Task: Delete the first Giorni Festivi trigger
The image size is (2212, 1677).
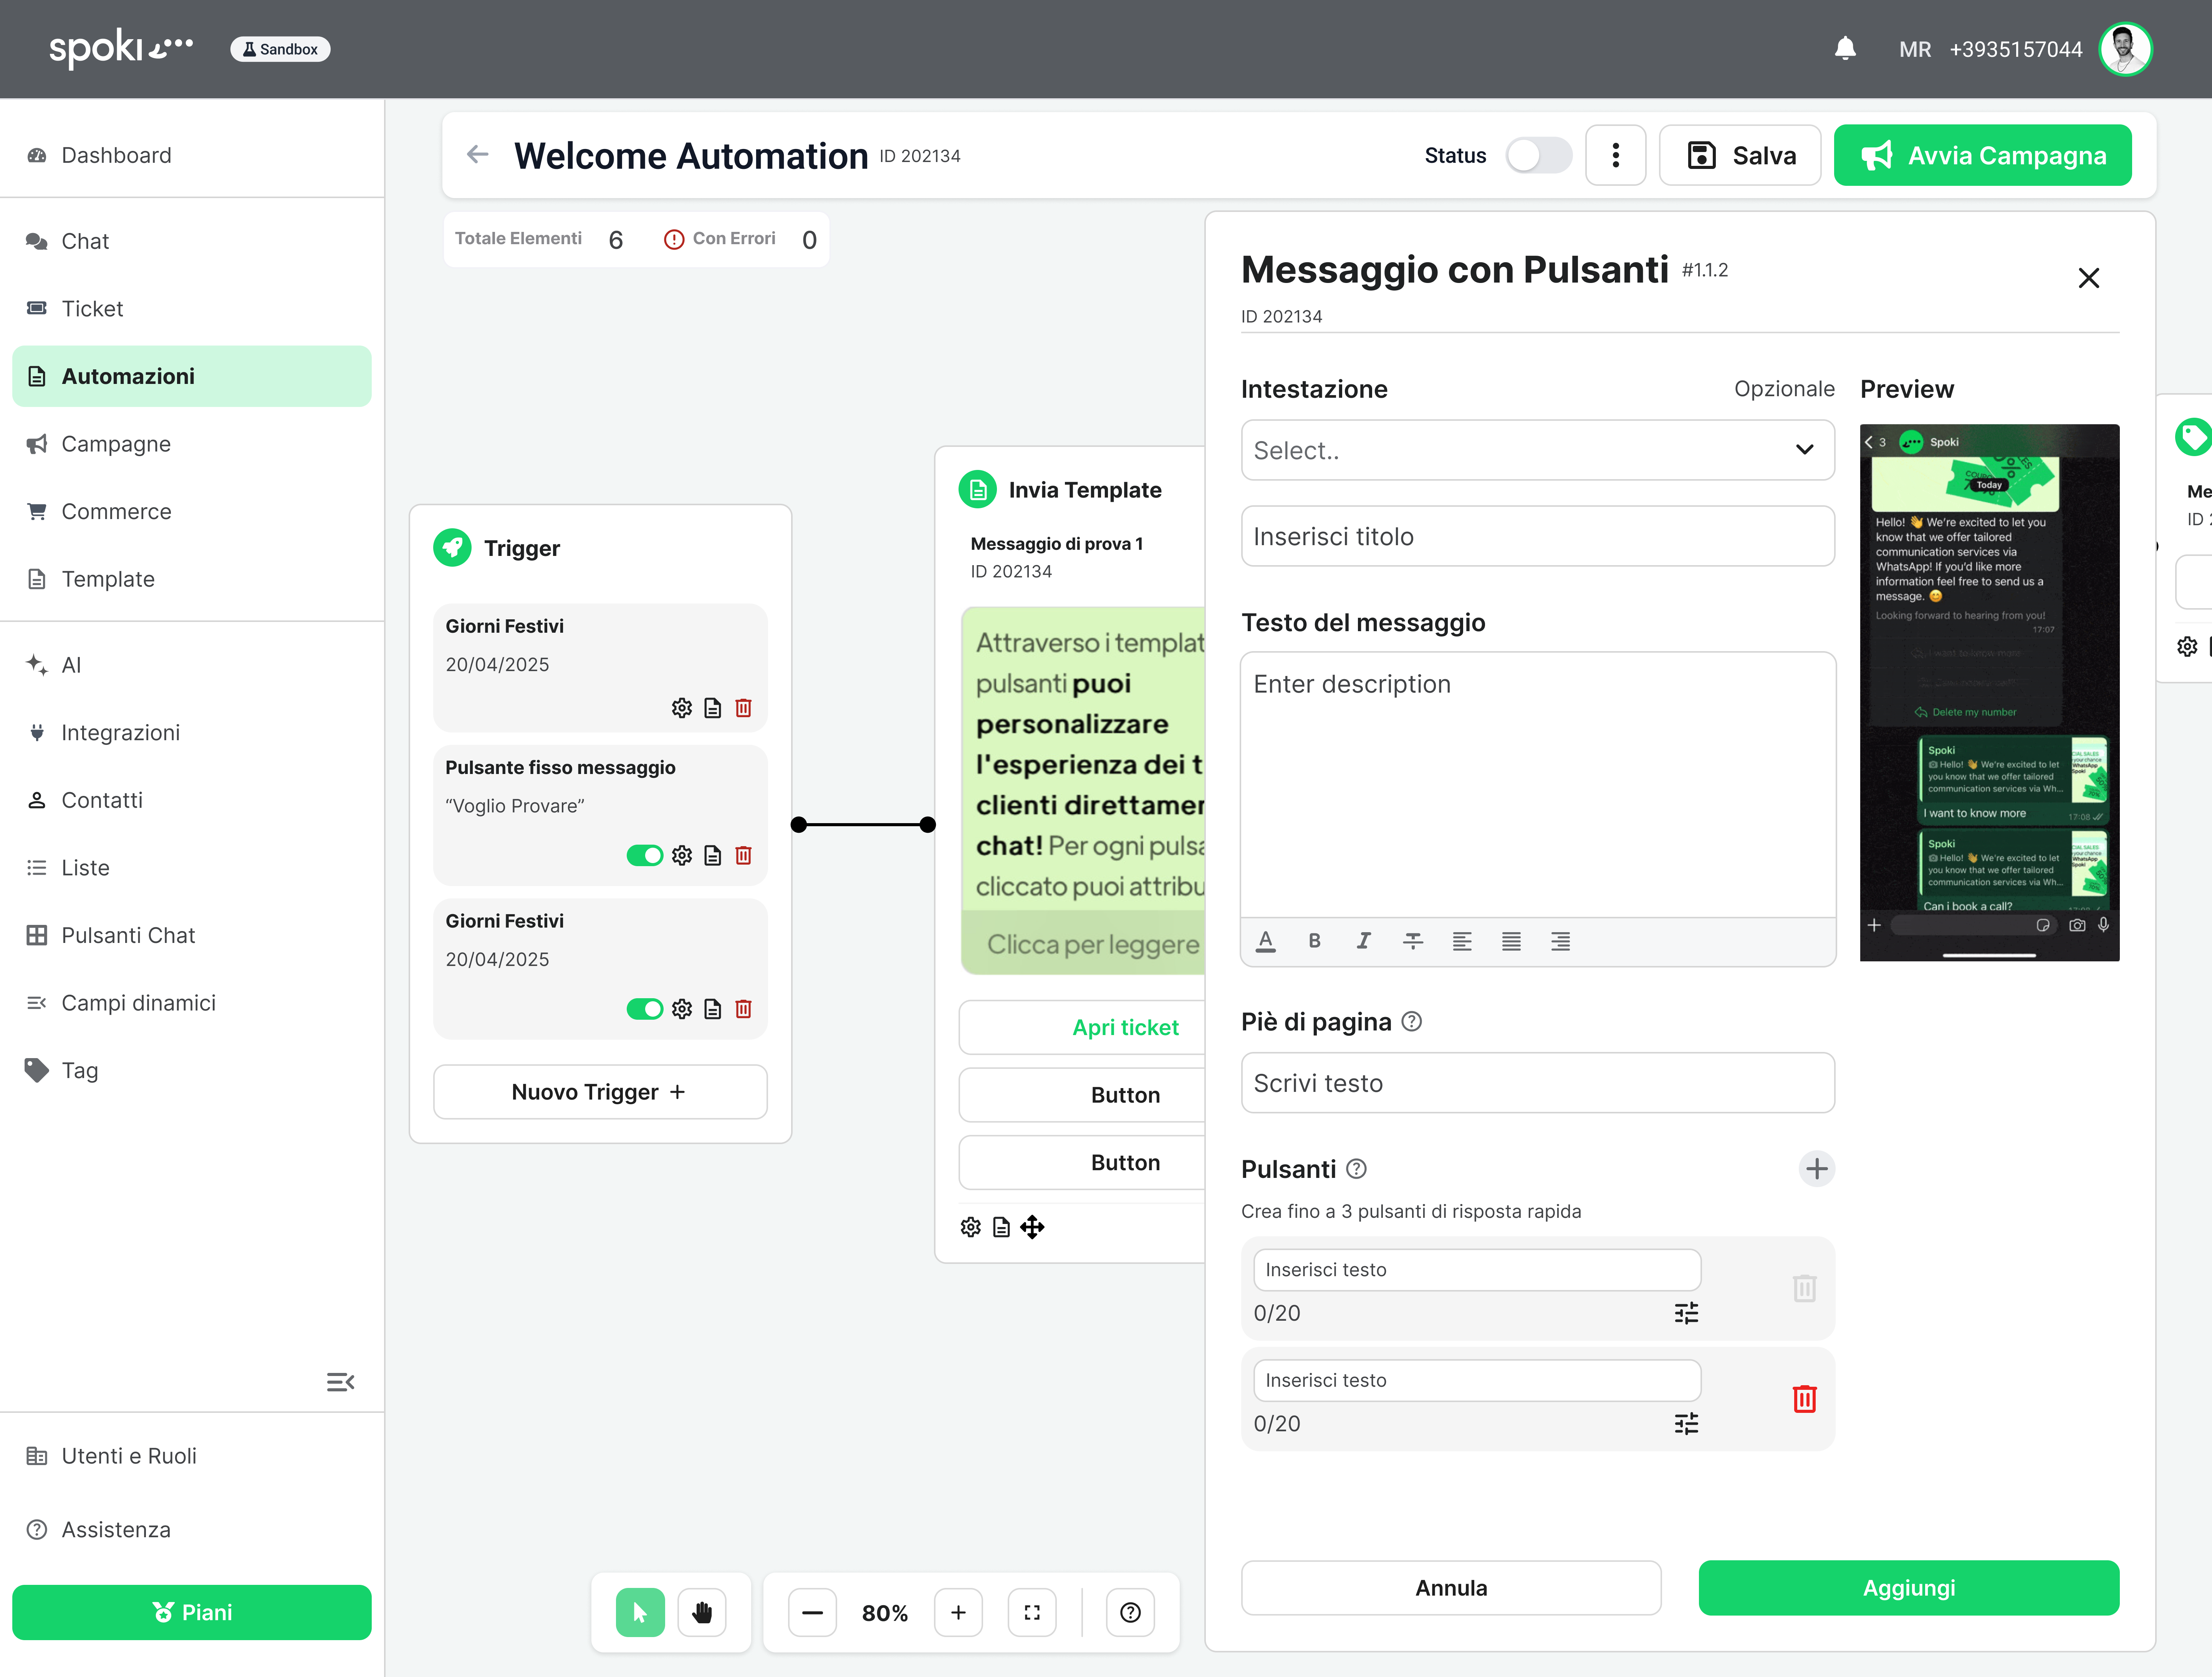Action: click(x=743, y=708)
